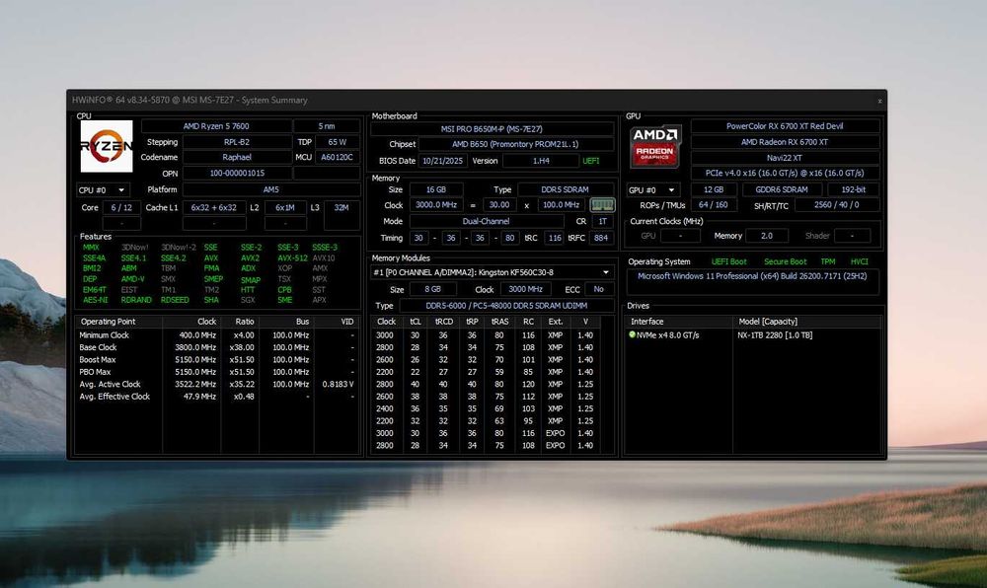This screenshot has width=987, height=588.
Task: Click the Model [Capacity] column header
Action: coord(806,322)
